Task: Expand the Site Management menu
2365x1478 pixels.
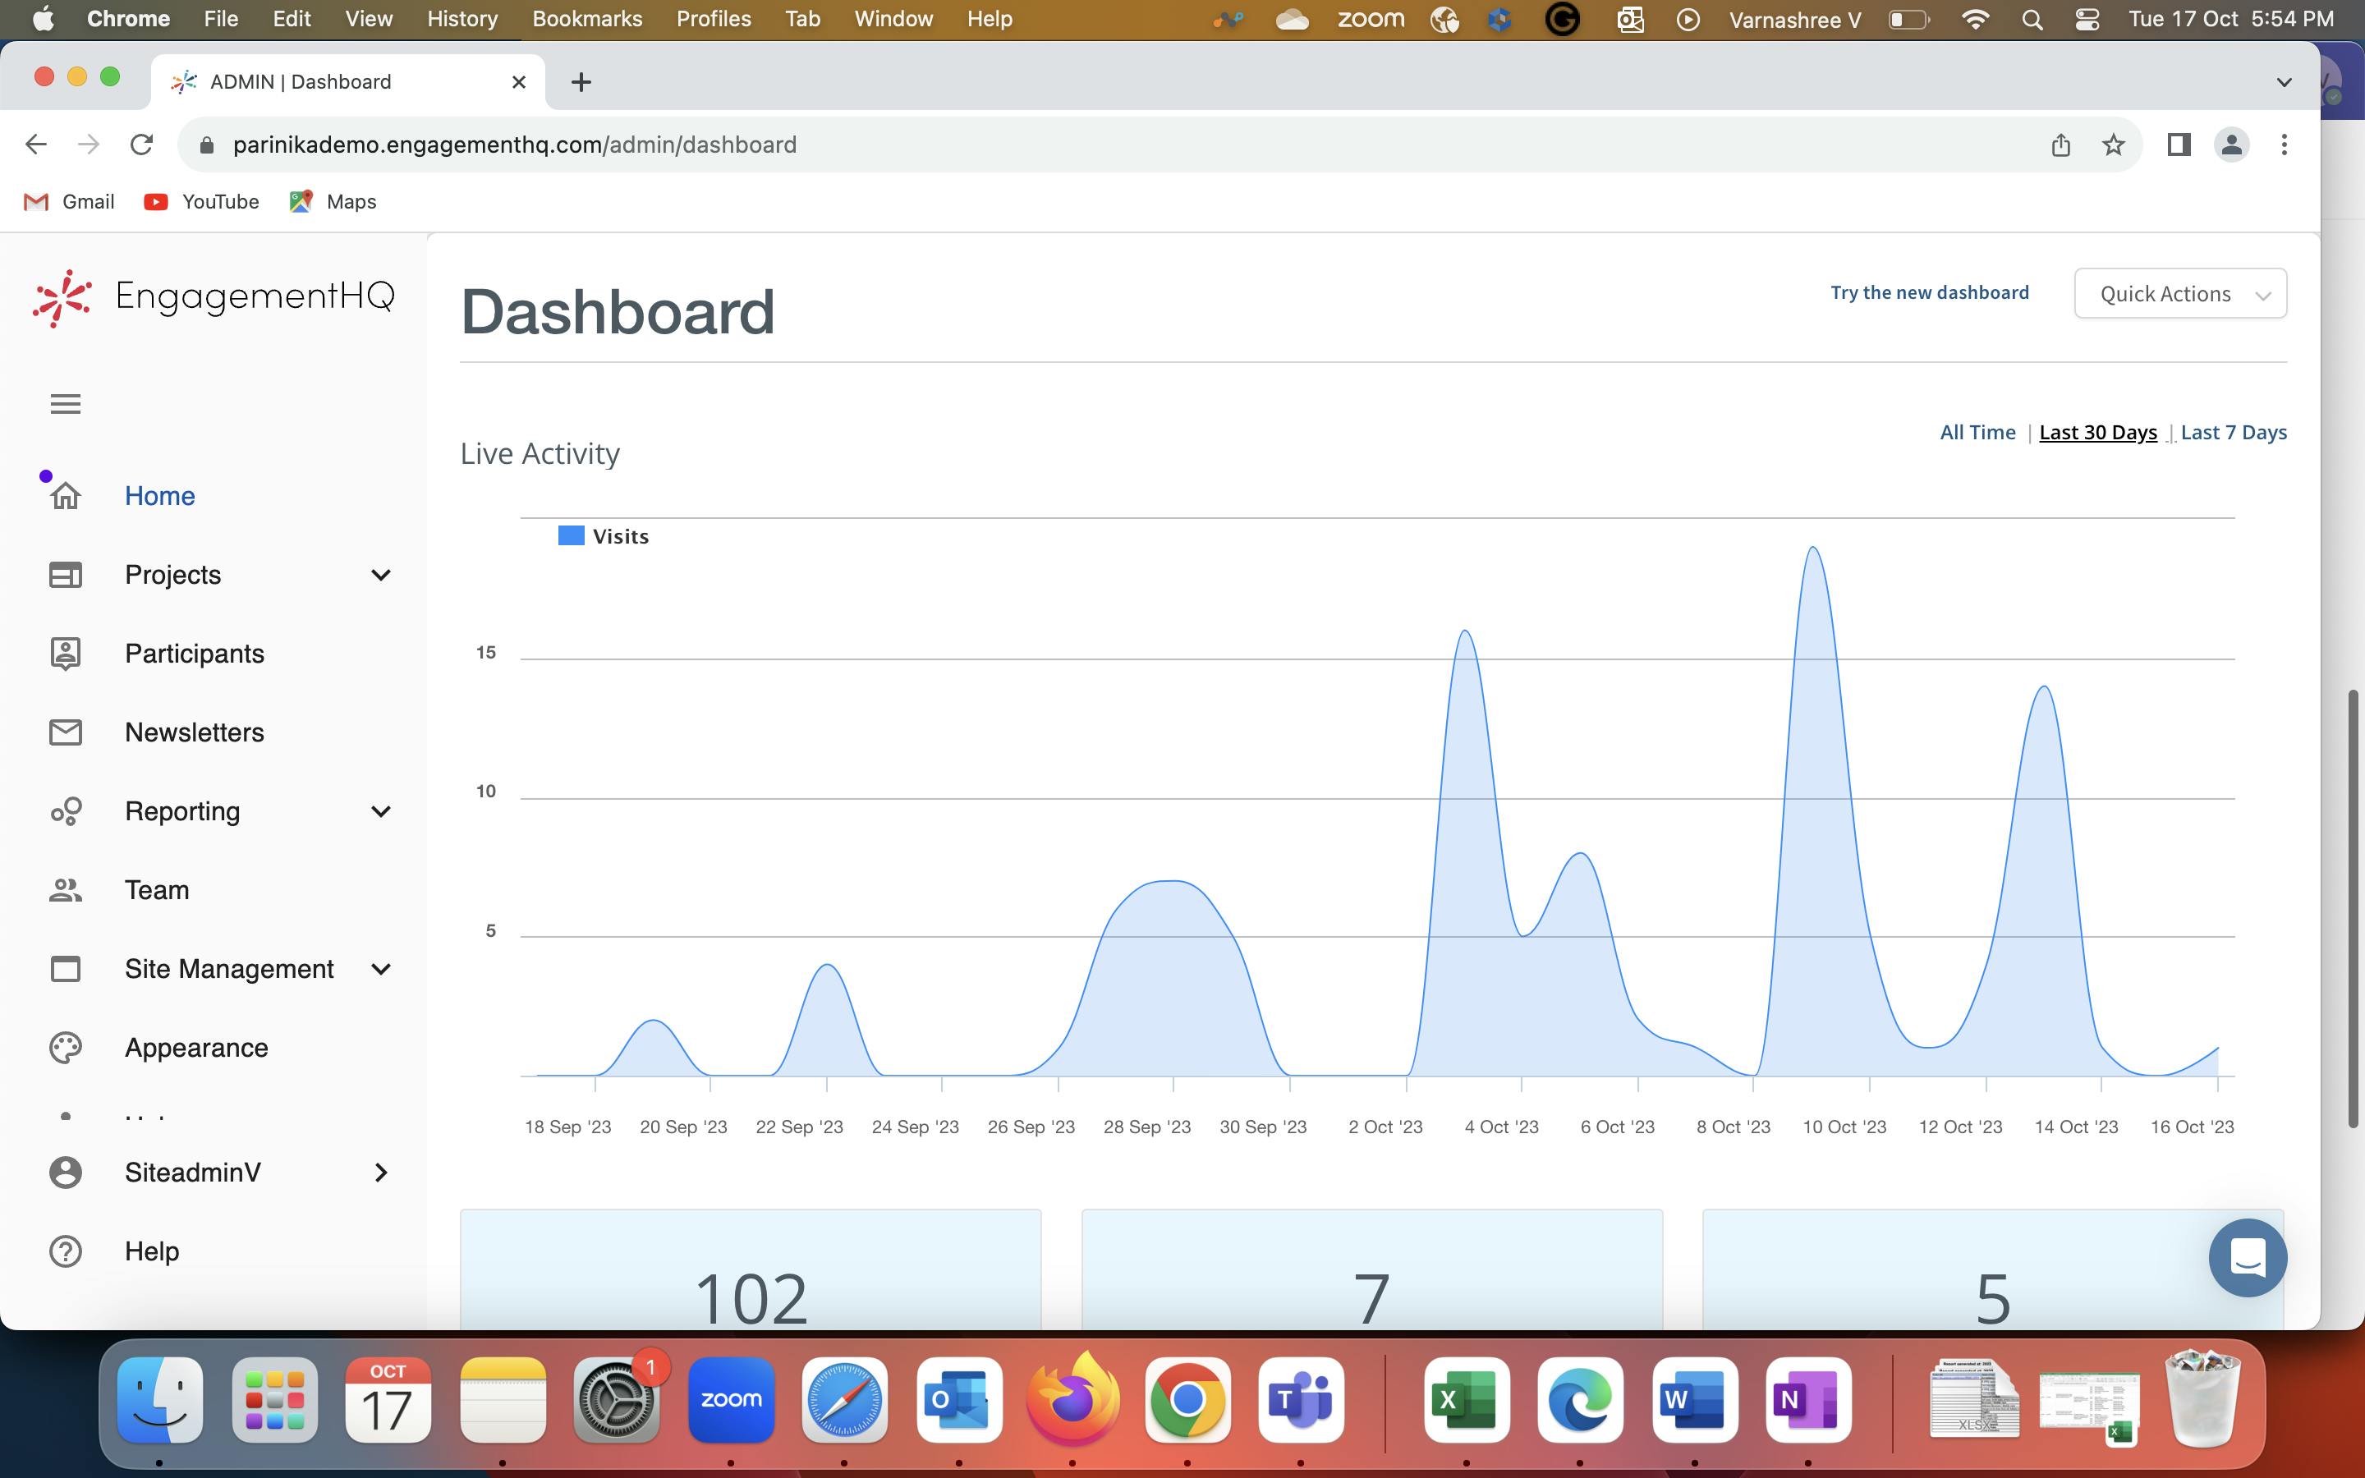Action: [x=380, y=969]
